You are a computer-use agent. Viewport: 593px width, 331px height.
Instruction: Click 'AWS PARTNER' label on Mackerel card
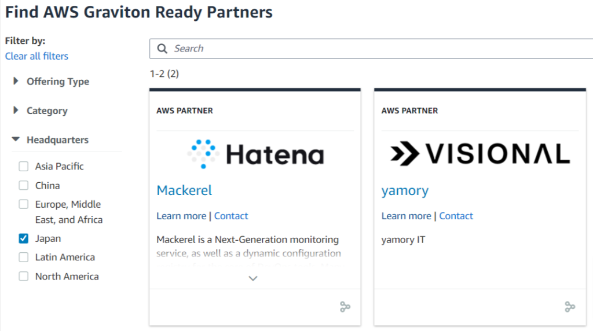tap(185, 111)
